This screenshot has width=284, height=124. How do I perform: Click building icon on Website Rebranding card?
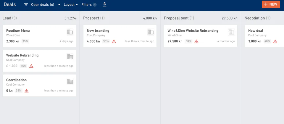coord(70,57)
